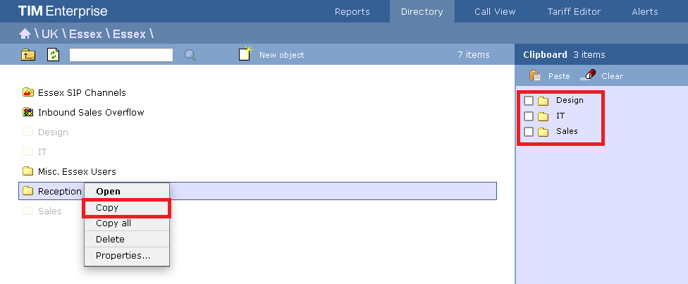Tick the Sales checkbox in Clipboard

point(529,132)
